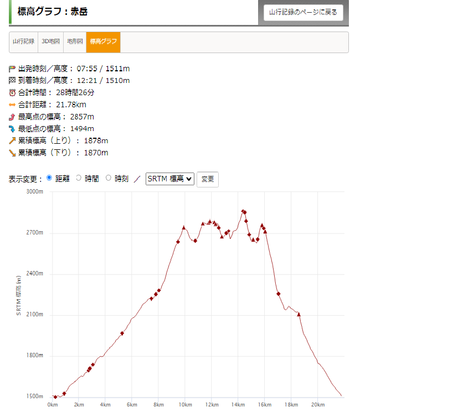
Task: Open the 3D地図 tab
Action: (50, 42)
